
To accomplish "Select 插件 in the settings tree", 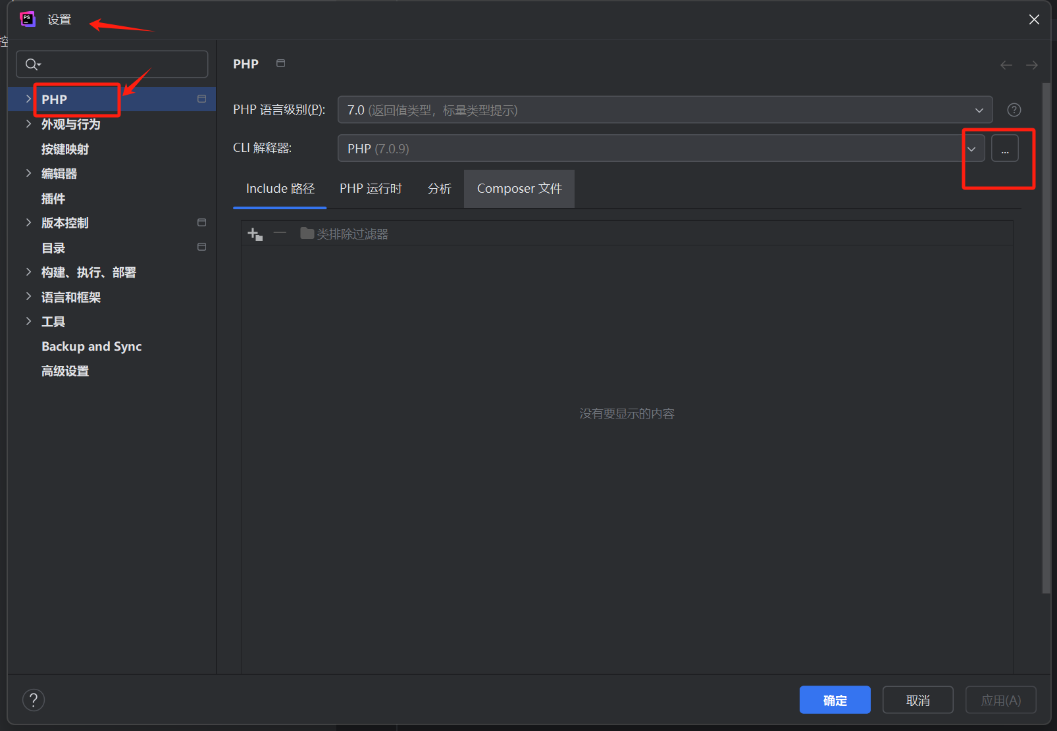I will 53,198.
